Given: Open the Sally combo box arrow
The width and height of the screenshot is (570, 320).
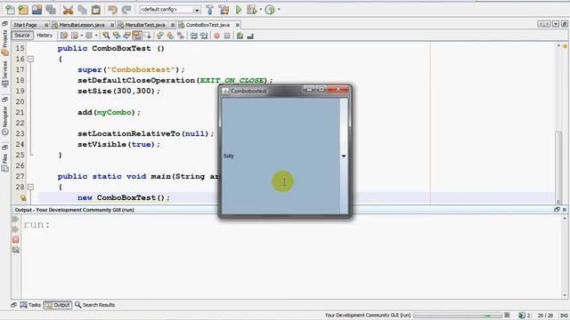Looking at the screenshot, I should [344, 156].
